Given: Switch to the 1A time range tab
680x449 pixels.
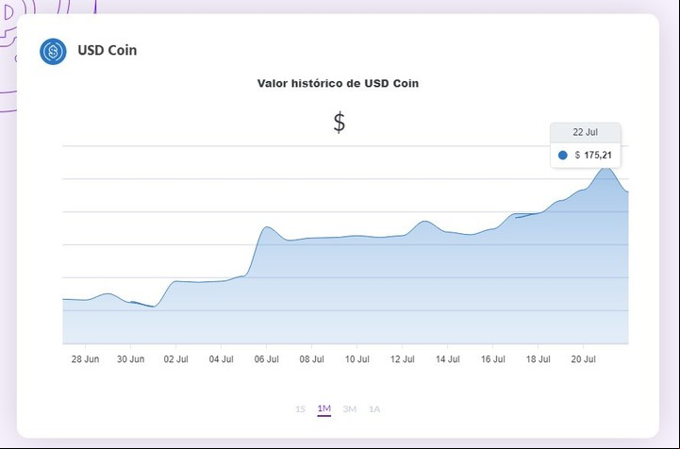Looking at the screenshot, I should pyautogui.click(x=374, y=409).
